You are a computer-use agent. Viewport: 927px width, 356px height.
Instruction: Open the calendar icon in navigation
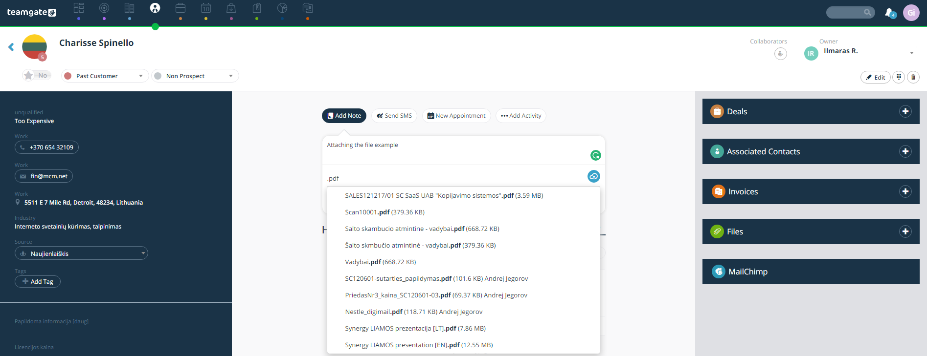point(206,8)
